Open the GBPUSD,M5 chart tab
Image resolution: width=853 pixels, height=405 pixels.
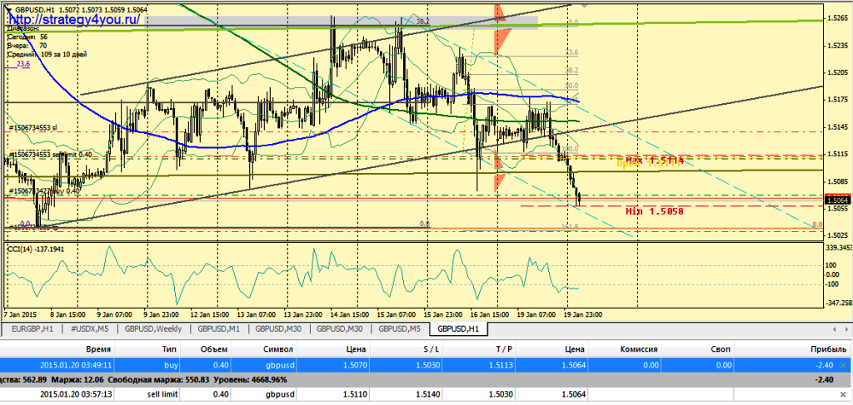point(399,328)
